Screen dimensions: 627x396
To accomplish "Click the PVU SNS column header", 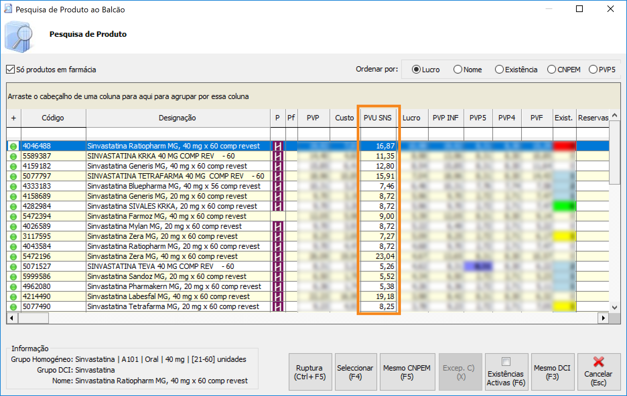I will pyautogui.click(x=377, y=118).
